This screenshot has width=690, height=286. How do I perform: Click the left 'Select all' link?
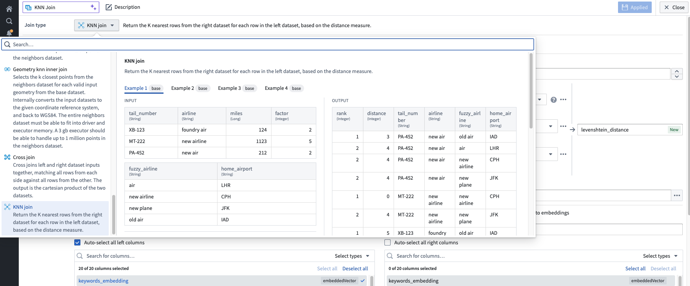point(327,268)
